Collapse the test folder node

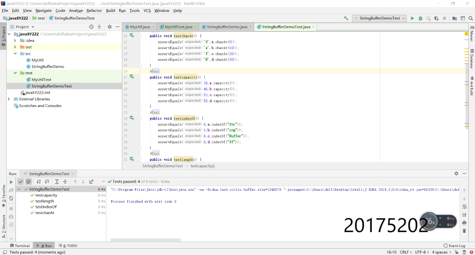(15, 73)
